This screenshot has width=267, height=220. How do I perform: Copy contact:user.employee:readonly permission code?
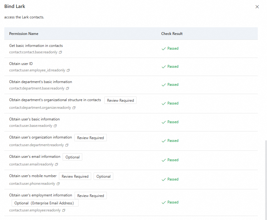click(64, 210)
